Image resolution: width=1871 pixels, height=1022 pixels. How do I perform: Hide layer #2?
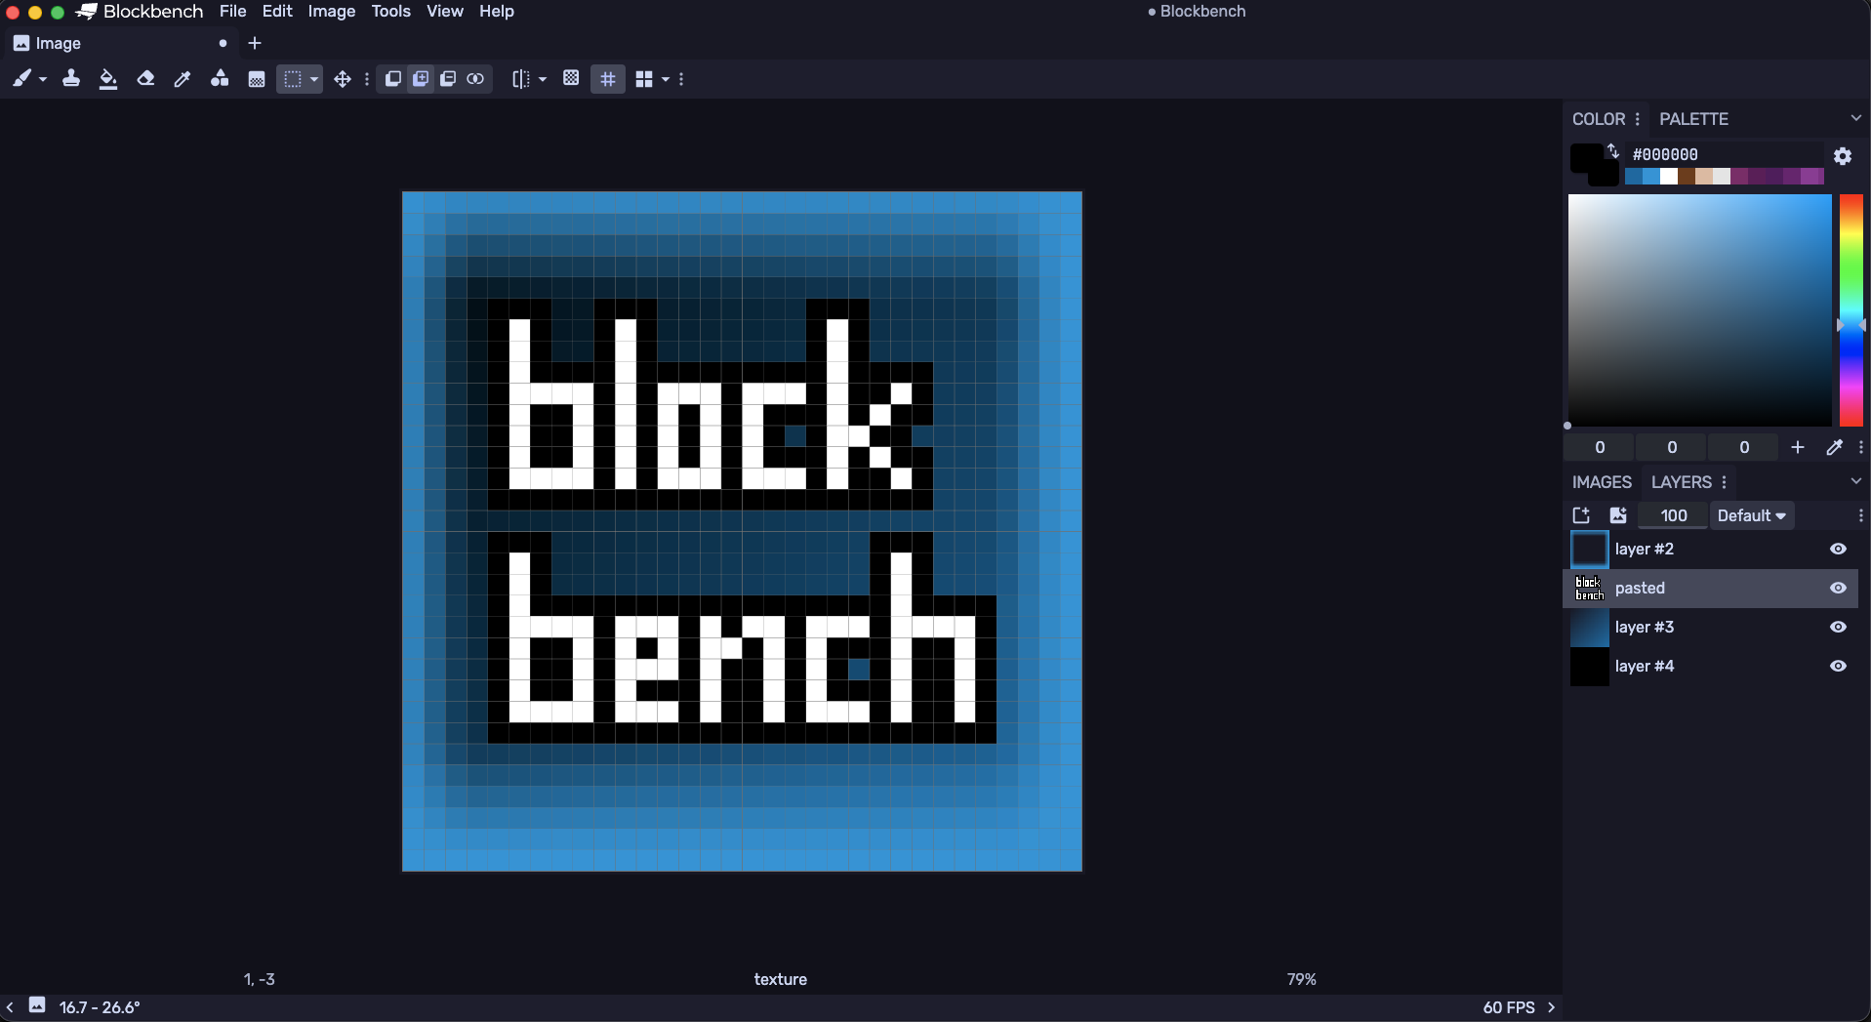coord(1838,550)
